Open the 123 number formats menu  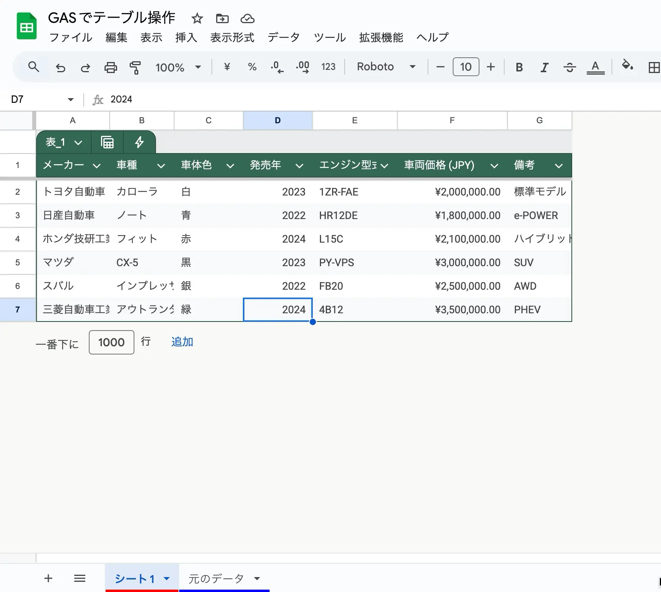[x=328, y=67]
